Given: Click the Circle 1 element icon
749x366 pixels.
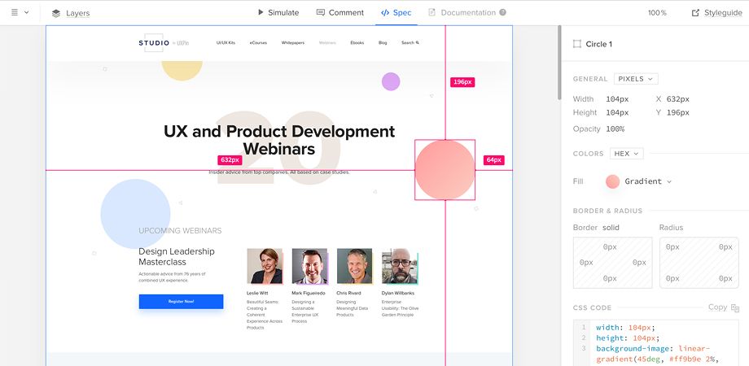Looking at the screenshot, I should click(577, 44).
